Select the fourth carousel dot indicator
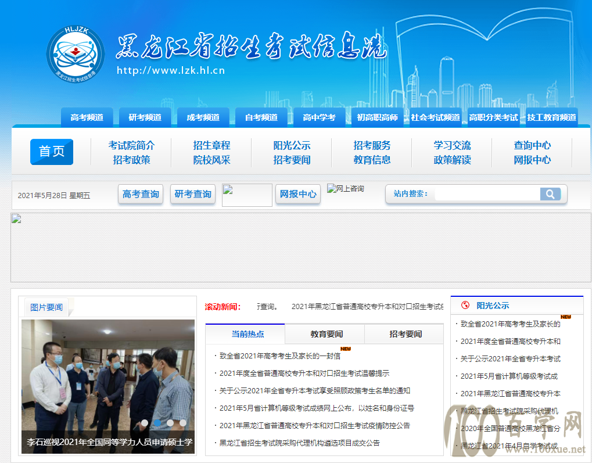 [x=183, y=423]
